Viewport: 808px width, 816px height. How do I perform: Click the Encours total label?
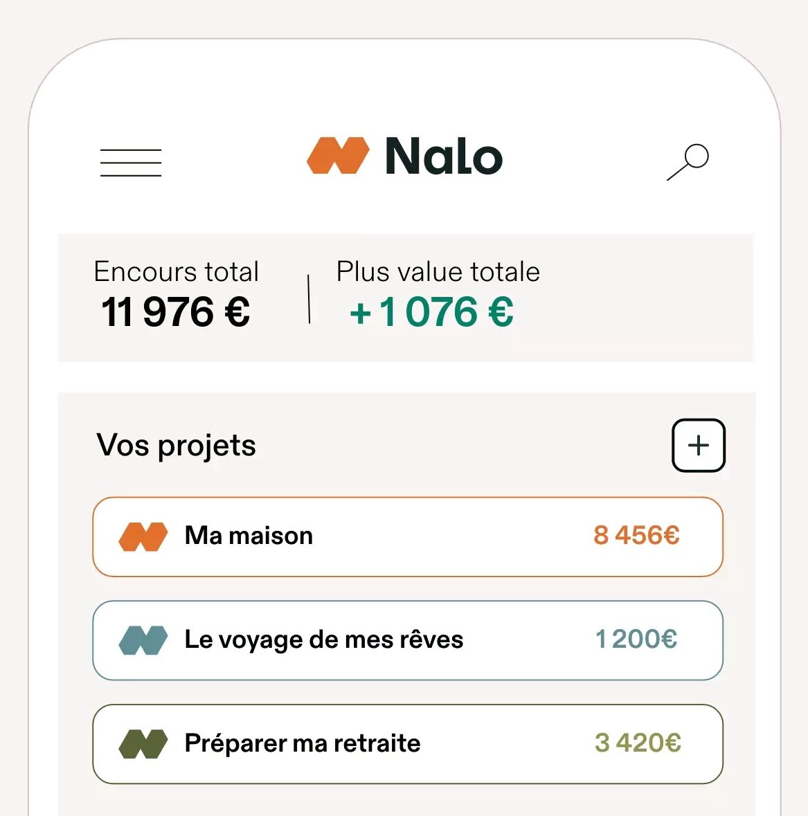click(x=176, y=271)
